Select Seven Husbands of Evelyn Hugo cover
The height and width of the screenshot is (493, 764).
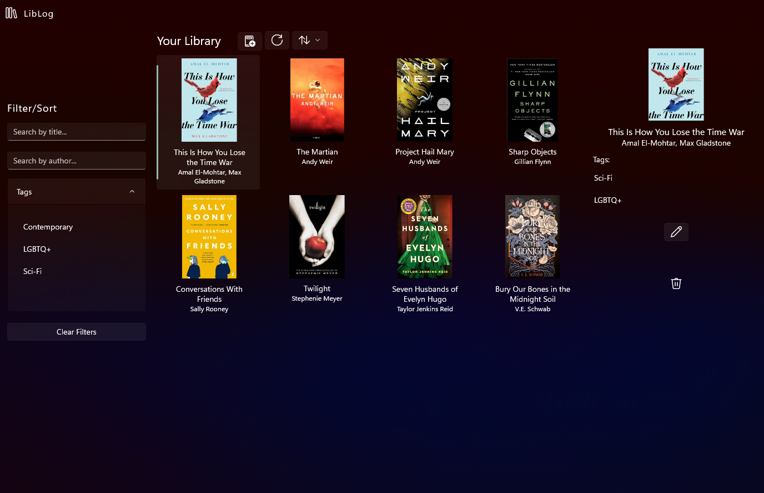point(425,237)
